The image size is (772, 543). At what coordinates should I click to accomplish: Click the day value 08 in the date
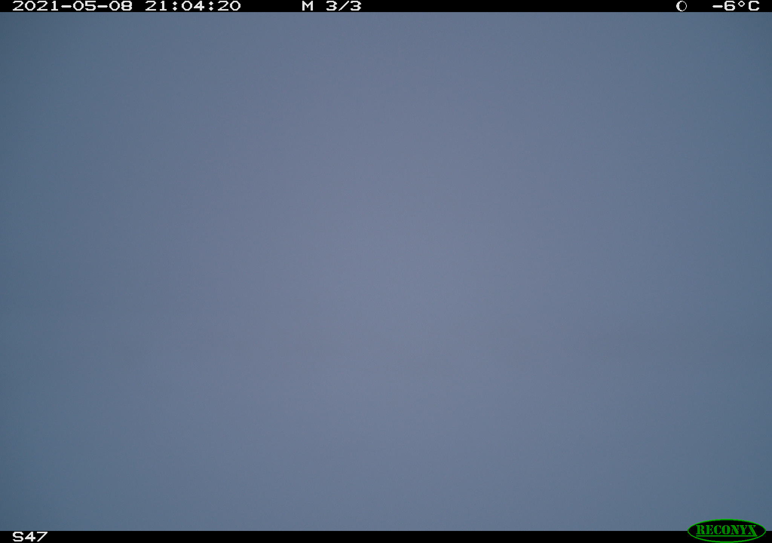[121, 6]
